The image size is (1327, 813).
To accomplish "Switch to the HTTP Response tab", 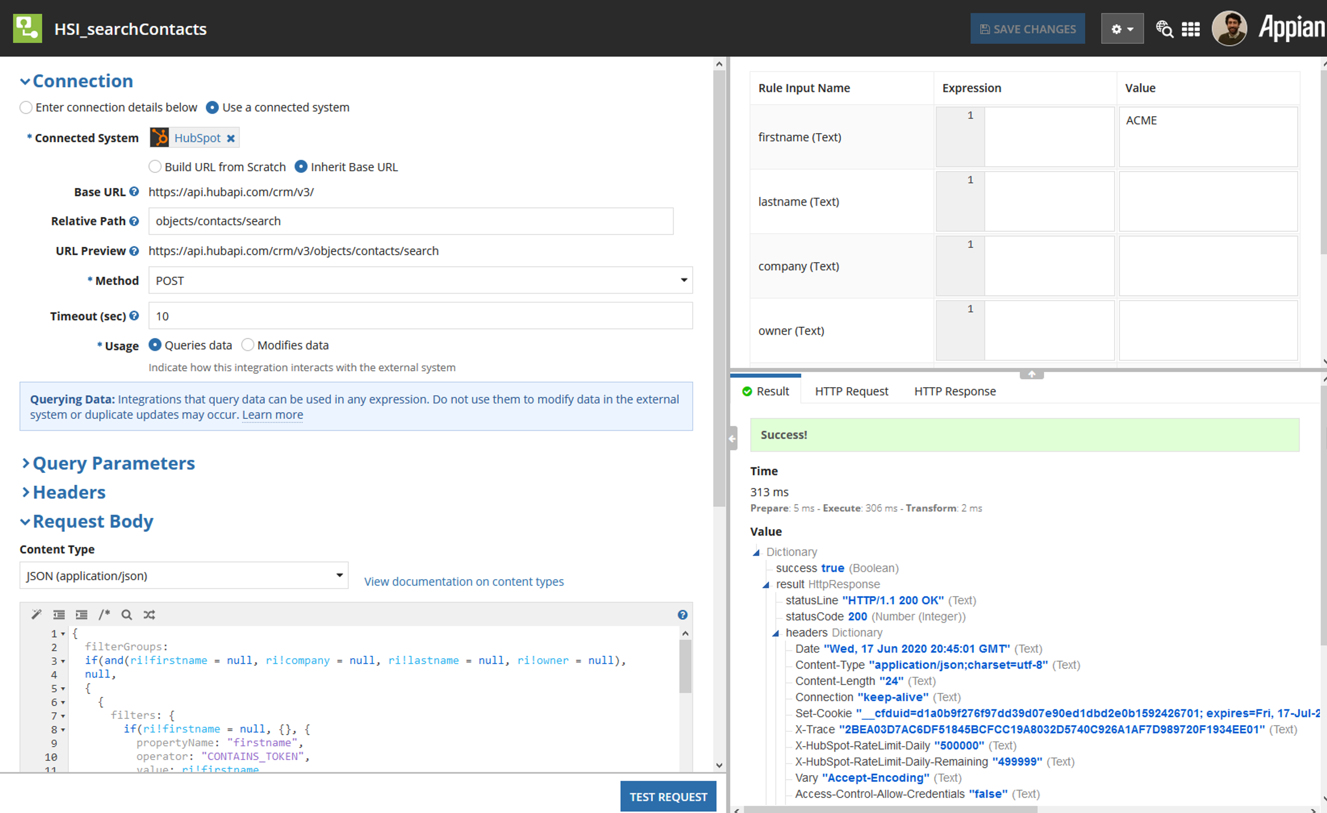I will [955, 391].
